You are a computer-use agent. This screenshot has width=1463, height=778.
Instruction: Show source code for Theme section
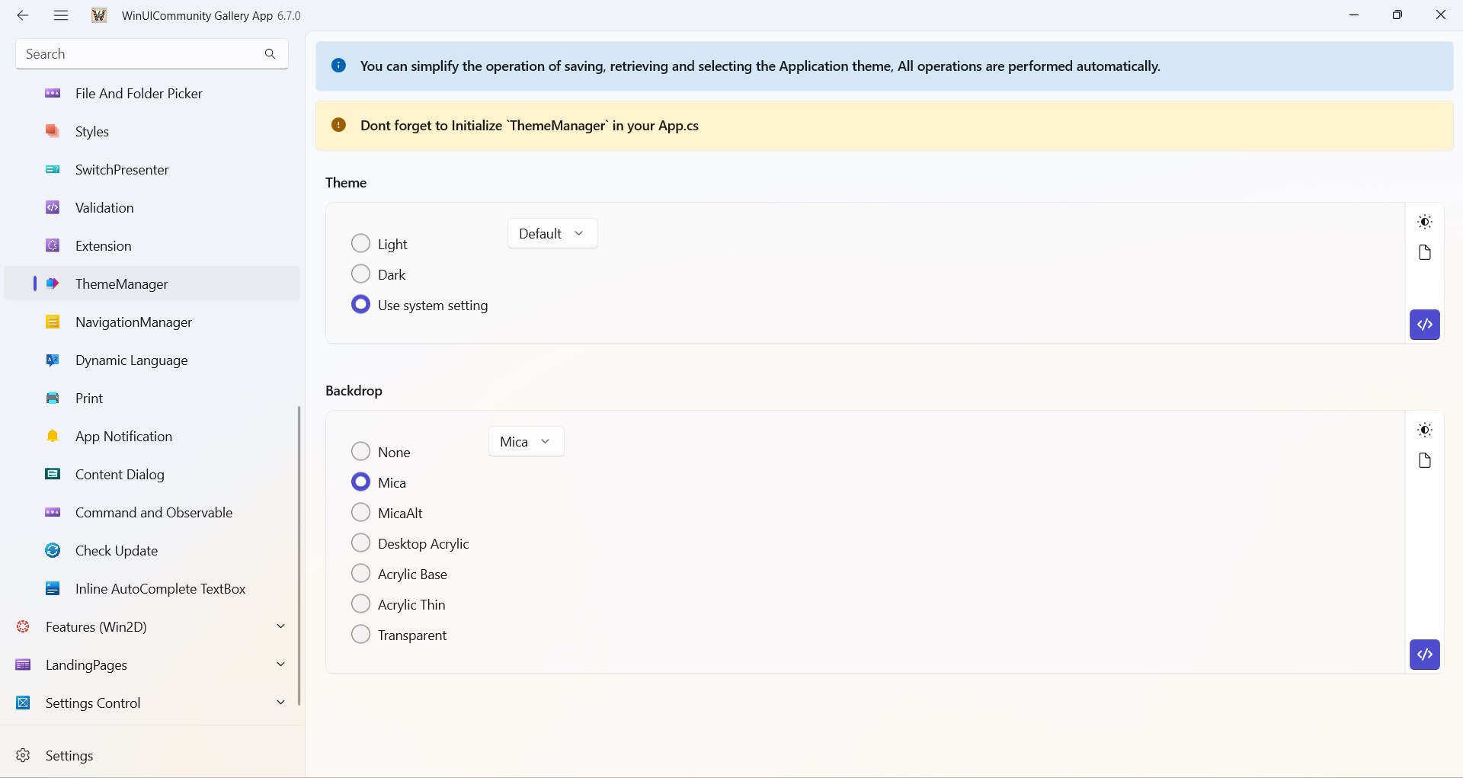[1424, 325]
